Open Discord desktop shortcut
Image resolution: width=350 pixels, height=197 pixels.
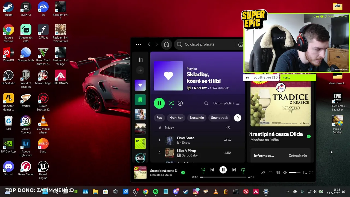8,169
